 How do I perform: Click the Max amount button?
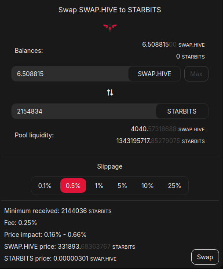[x=196, y=74]
